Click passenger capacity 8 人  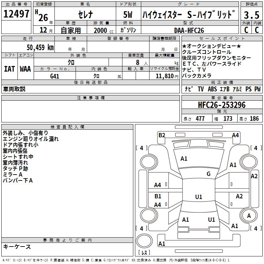142,63
